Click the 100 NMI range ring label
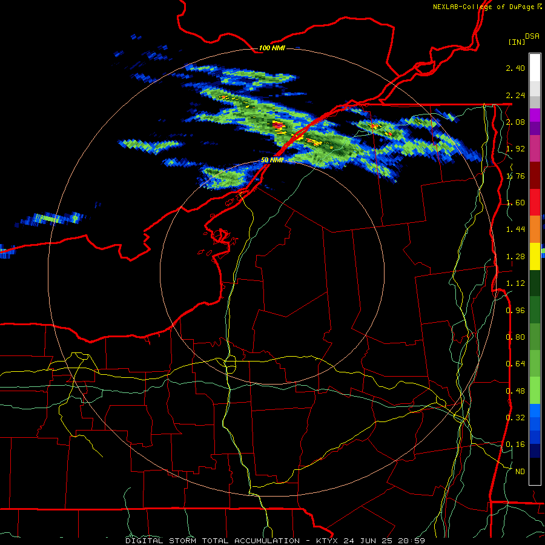The width and height of the screenshot is (545, 545). click(x=272, y=48)
